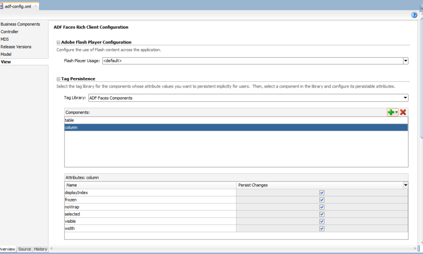Toggle displayIndex Persist Changes checkbox
The image size is (423, 254).
click(322, 192)
